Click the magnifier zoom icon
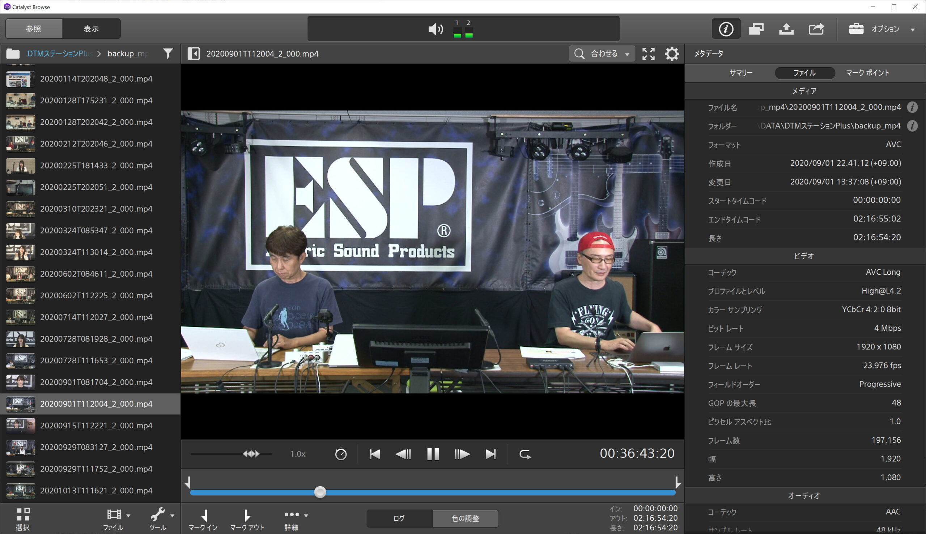 tap(579, 54)
